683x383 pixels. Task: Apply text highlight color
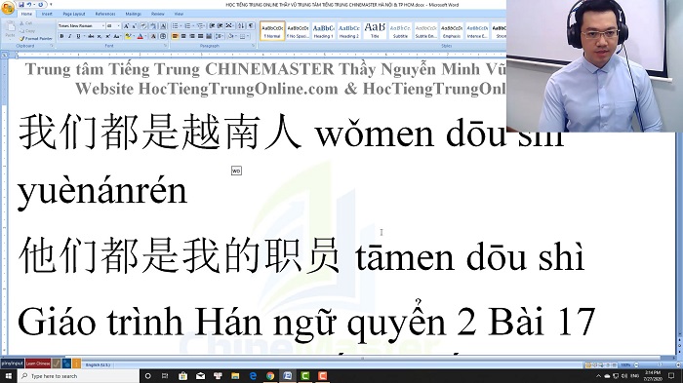pos(128,36)
